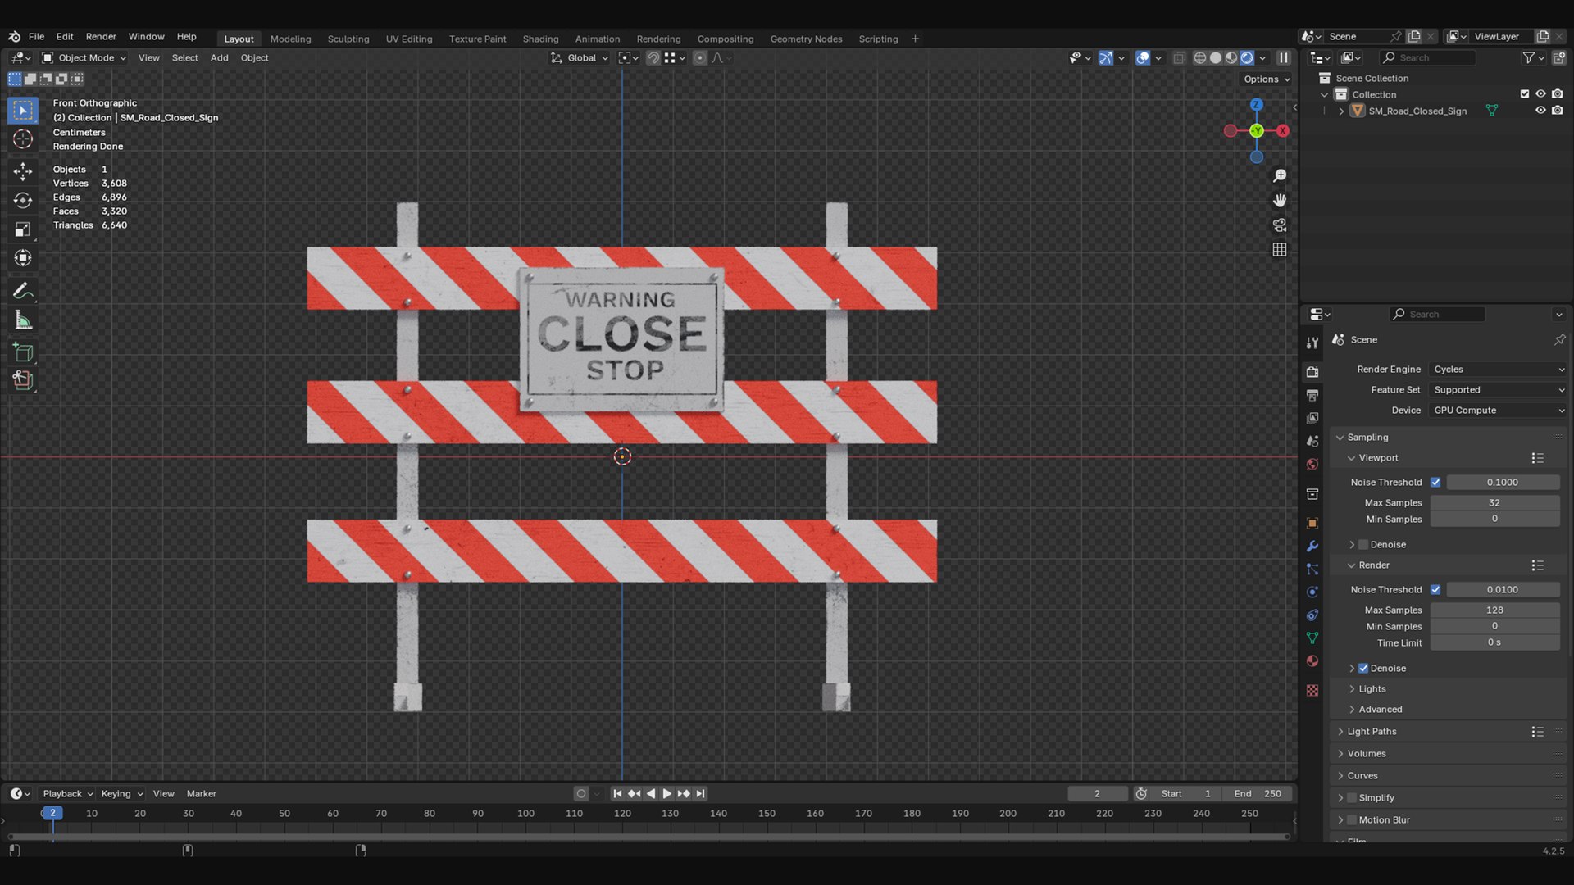This screenshot has width=1574, height=885.
Task: Disable Collection in renders camera icon
Action: tap(1557, 94)
